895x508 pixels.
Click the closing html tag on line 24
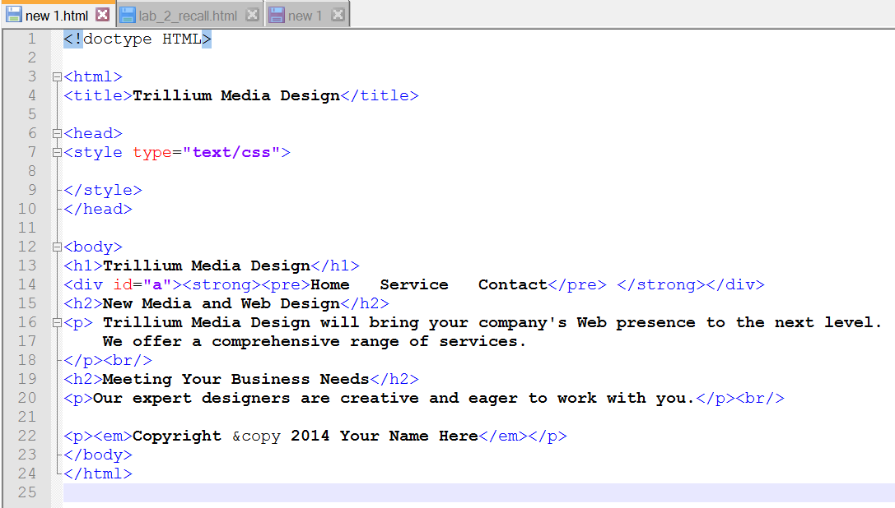coord(98,473)
